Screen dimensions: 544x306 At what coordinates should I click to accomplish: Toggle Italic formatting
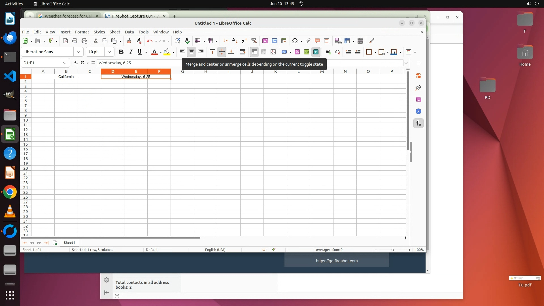(x=131, y=52)
